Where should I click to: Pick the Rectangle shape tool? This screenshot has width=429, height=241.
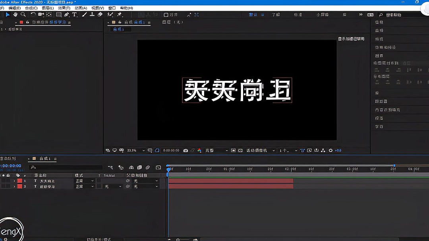(58, 15)
